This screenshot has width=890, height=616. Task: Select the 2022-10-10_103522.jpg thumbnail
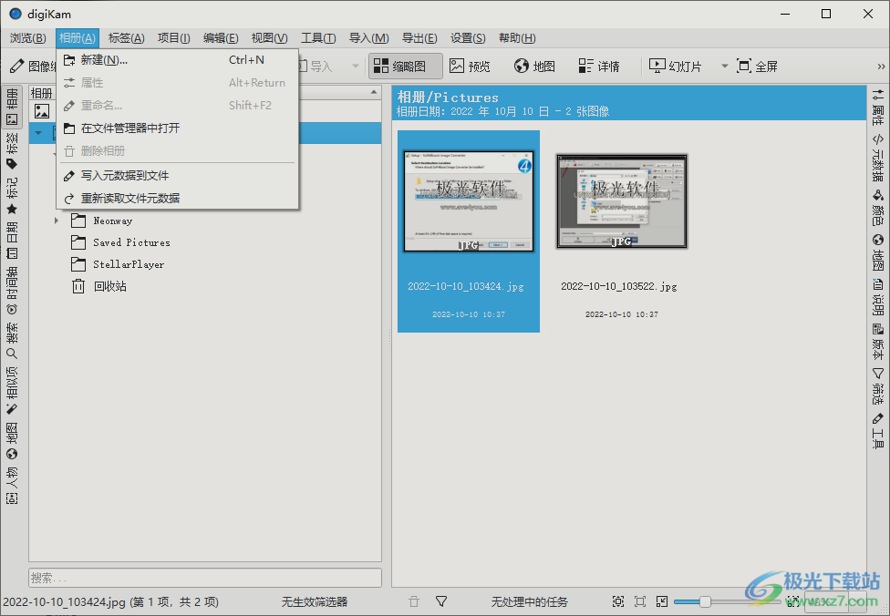(620, 202)
